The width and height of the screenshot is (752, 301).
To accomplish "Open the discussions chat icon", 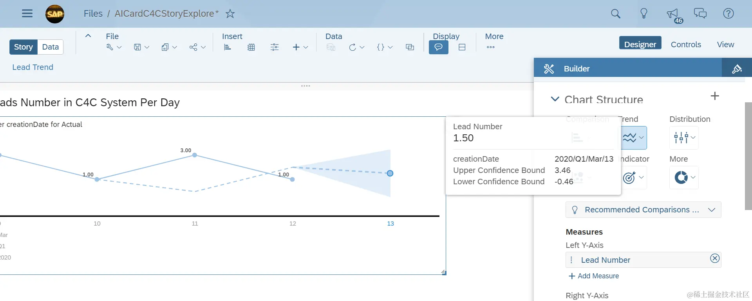I will tap(700, 14).
